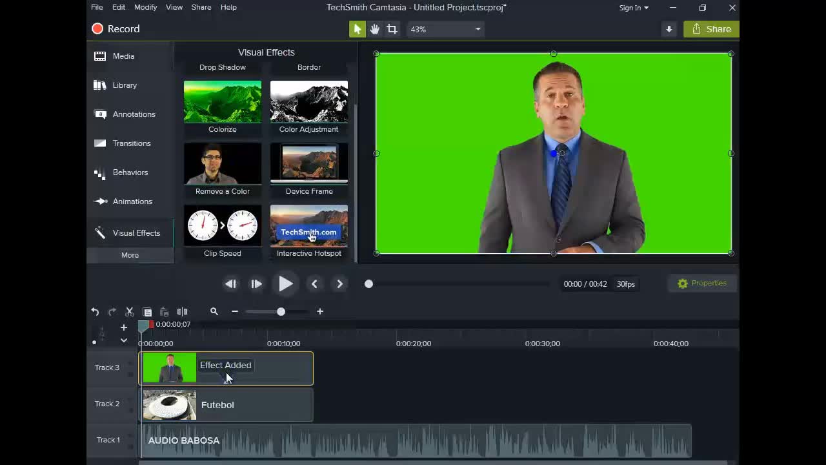Click the timeline playhead marker
Image resolution: width=826 pixels, height=465 pixels.
point(143,327)
